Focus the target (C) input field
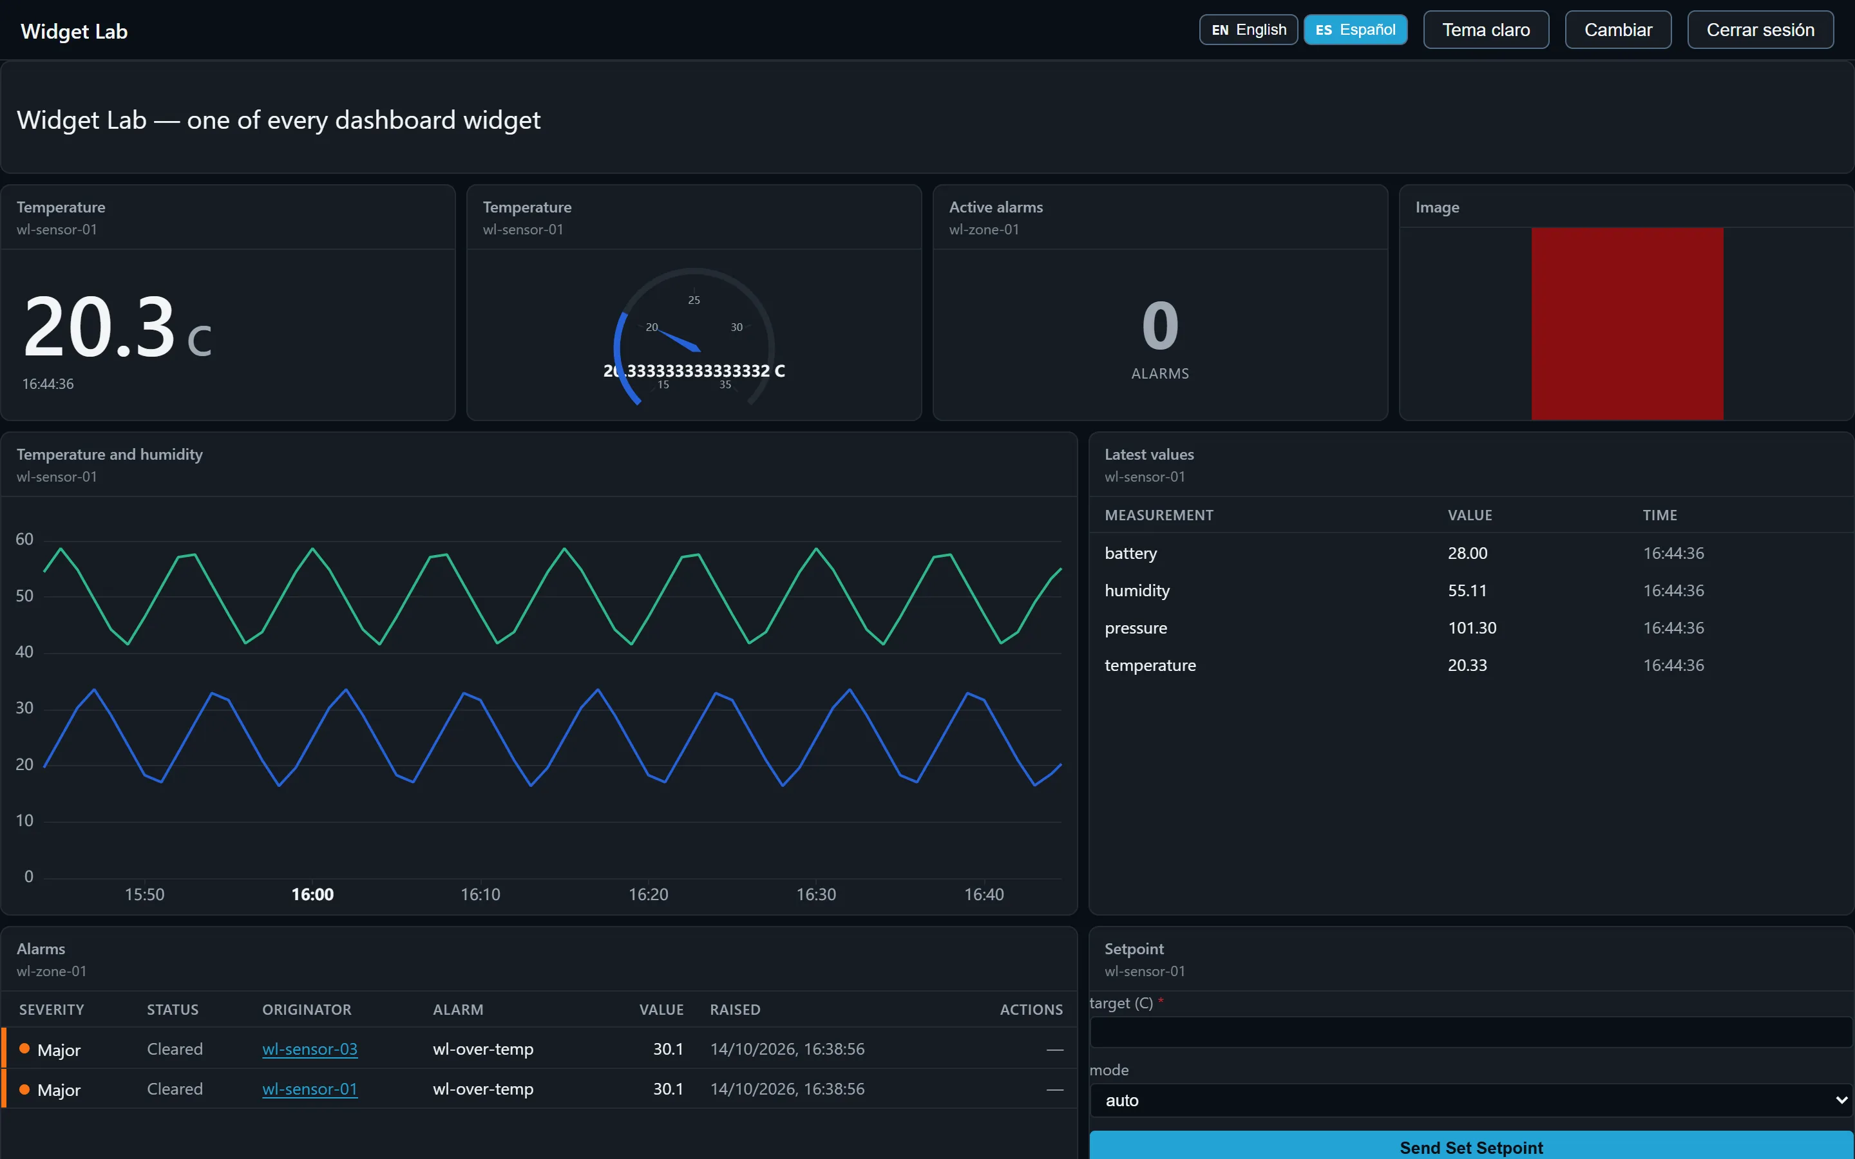This screenshot has width=1855, height=1159. click(1471, 1032)
